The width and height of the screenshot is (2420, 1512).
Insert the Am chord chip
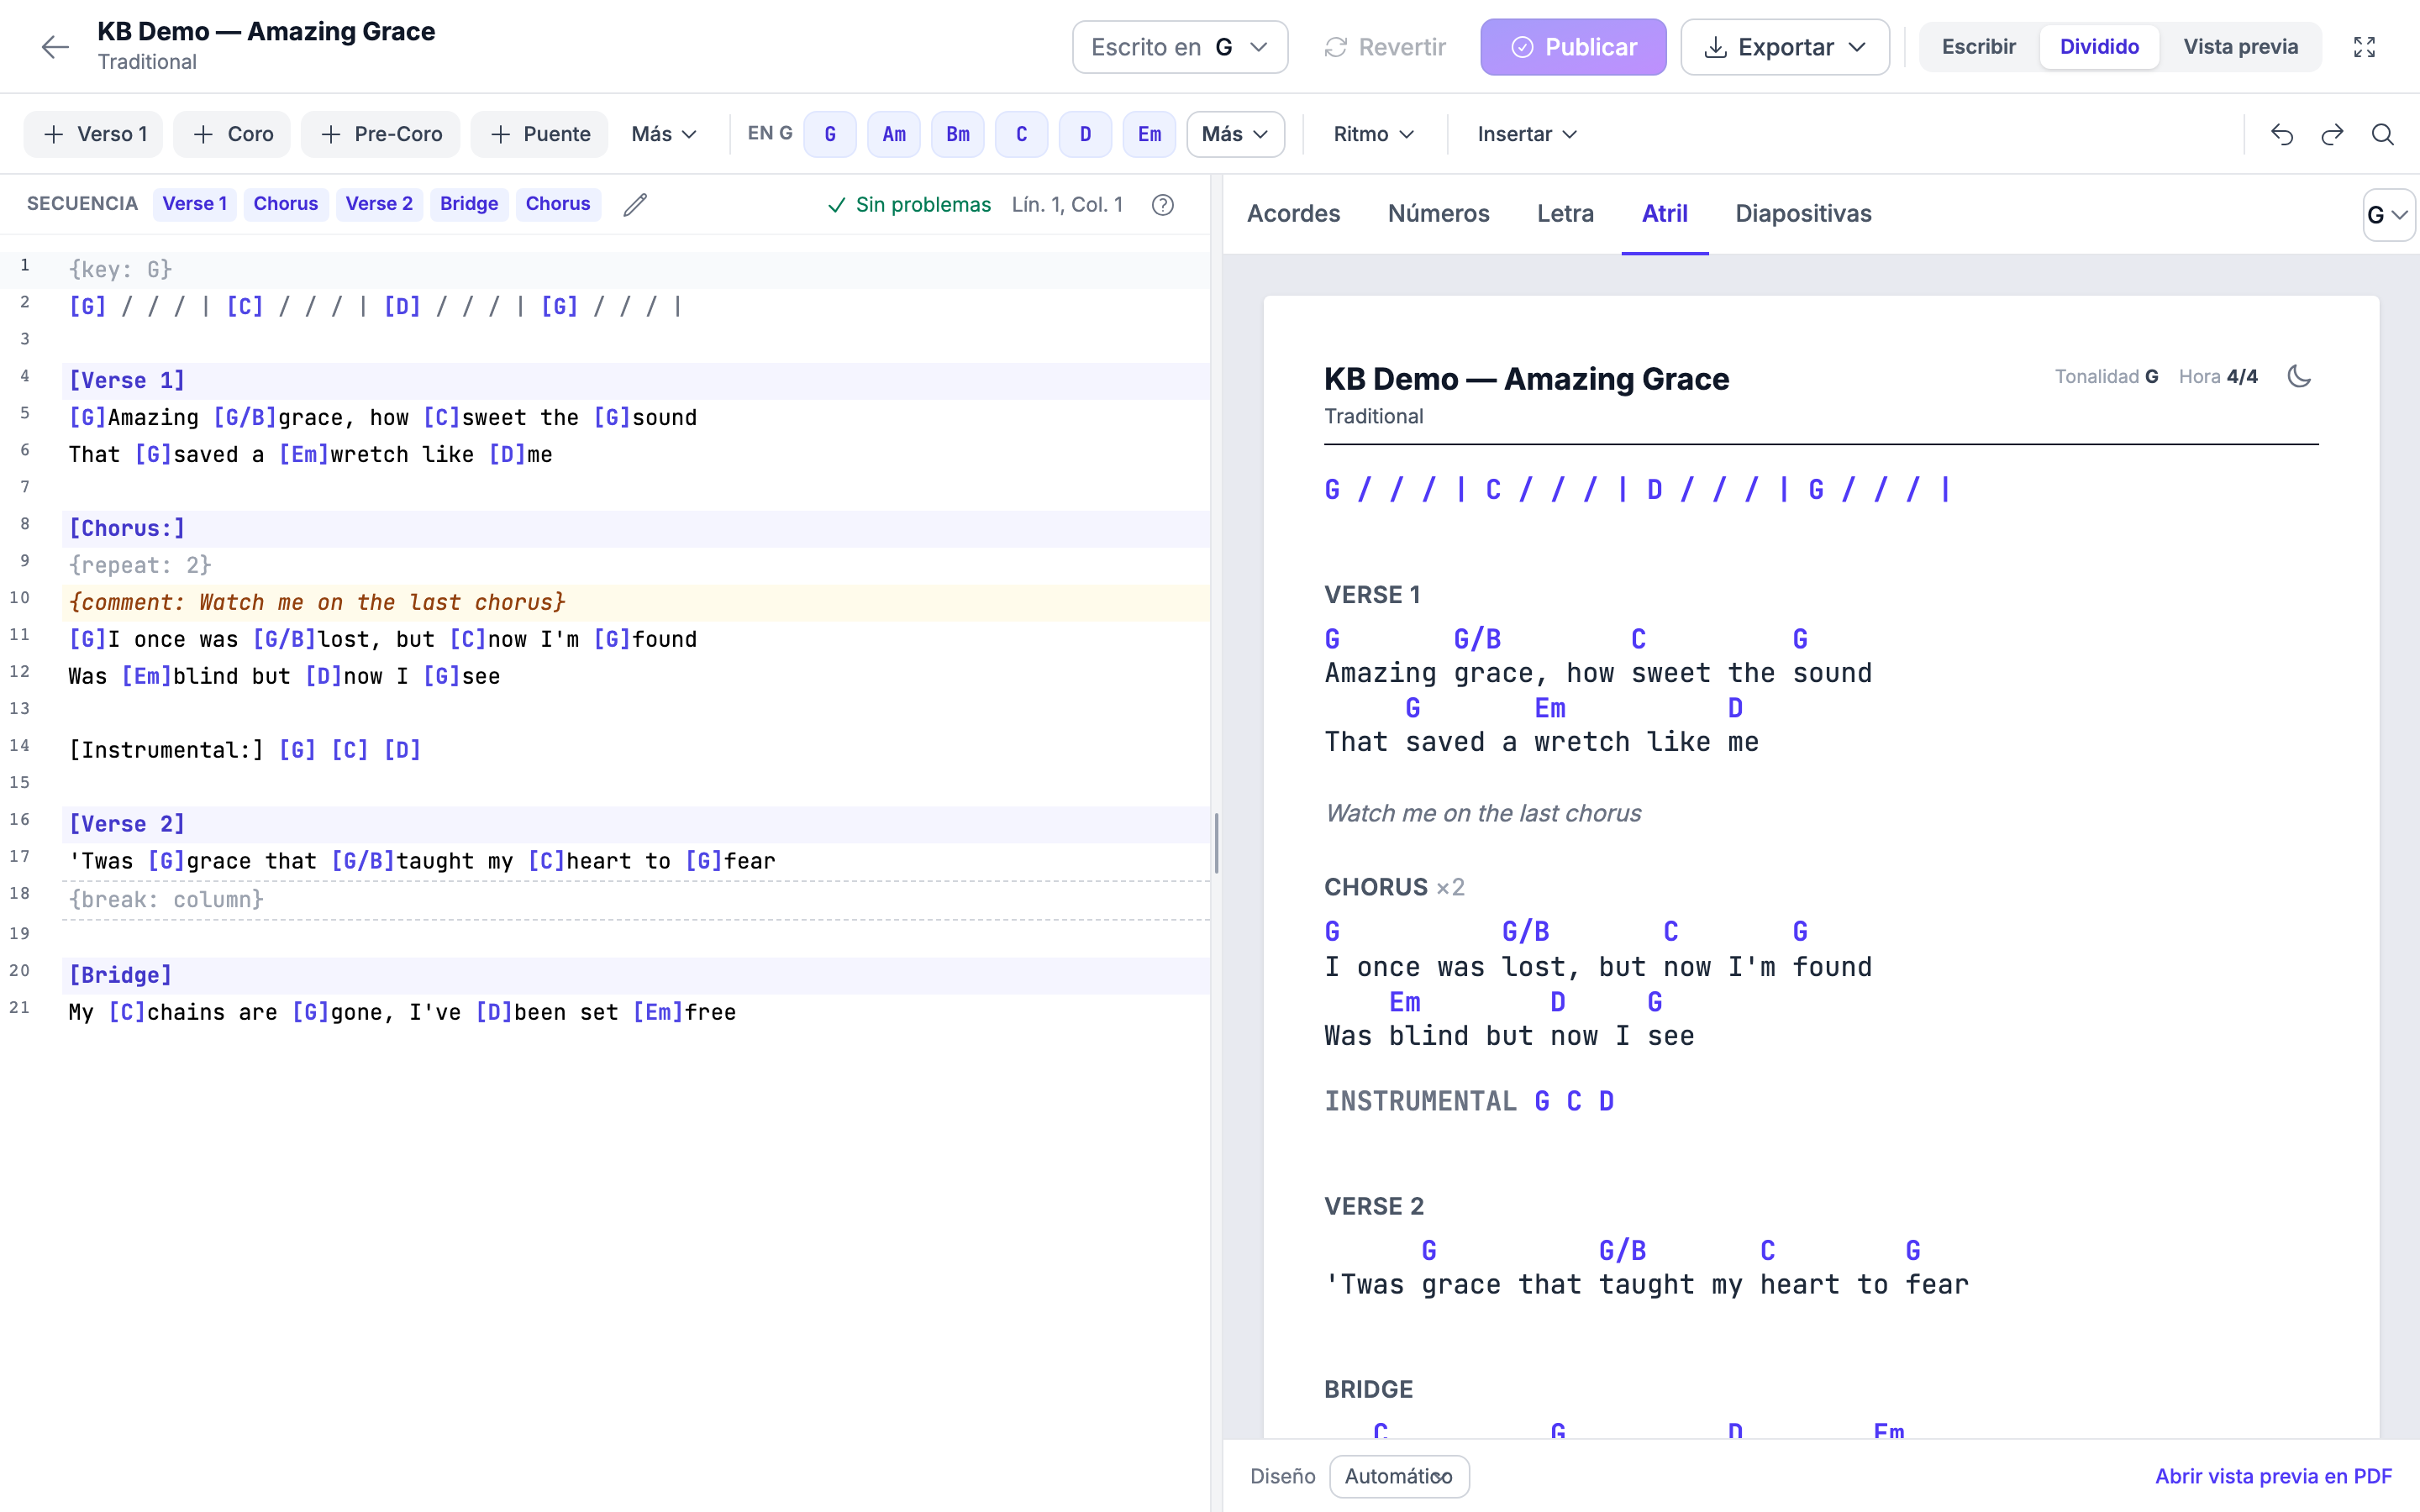[894, 134]
